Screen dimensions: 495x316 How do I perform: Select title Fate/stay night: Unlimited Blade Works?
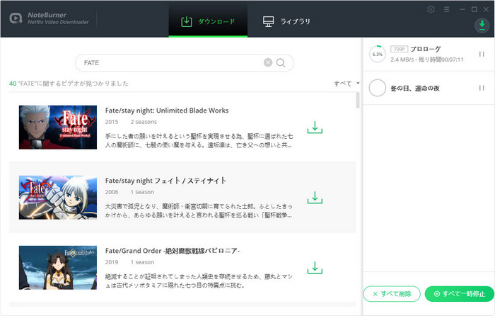point(167,111)
